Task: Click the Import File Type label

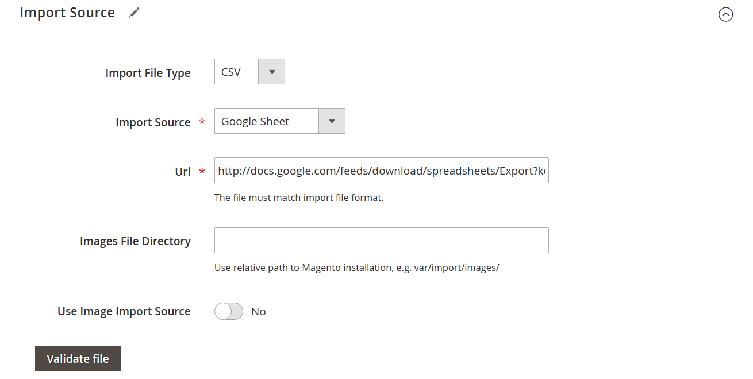Action: (x=148, y=72)
